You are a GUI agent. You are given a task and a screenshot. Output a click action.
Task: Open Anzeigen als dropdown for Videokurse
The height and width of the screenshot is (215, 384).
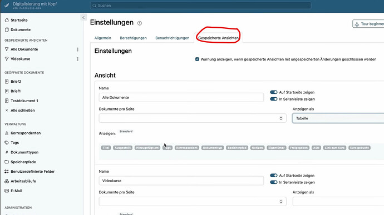tap(338, 202)
